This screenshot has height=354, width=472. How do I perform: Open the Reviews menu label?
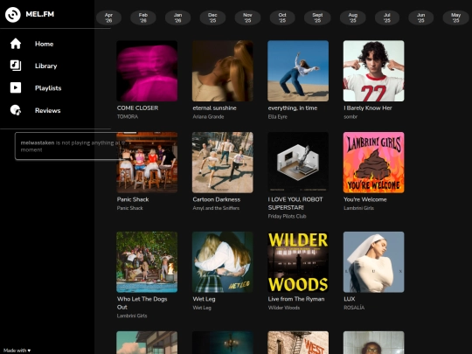coord(47,110)
